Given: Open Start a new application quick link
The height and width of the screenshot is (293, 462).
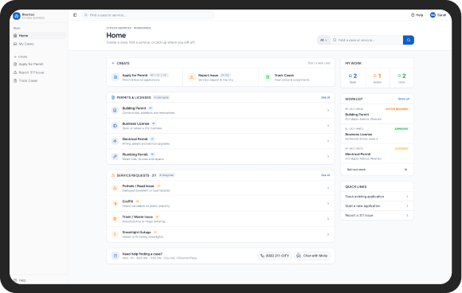Looking at the screenshot, I should coord(377,206).
